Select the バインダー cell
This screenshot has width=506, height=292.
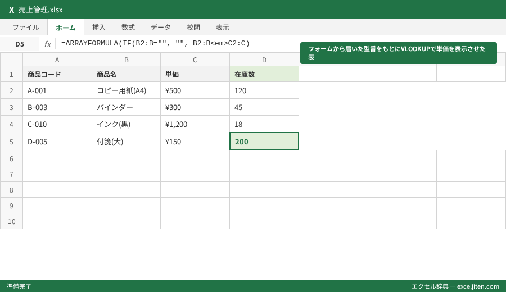tap(126, 107)
